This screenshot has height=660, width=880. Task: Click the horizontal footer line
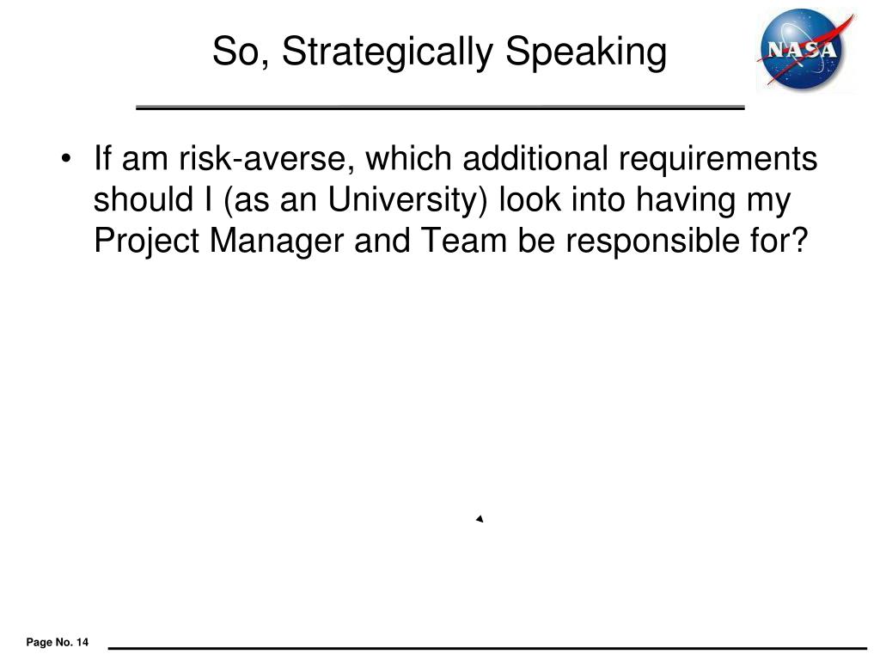[487, 648]
